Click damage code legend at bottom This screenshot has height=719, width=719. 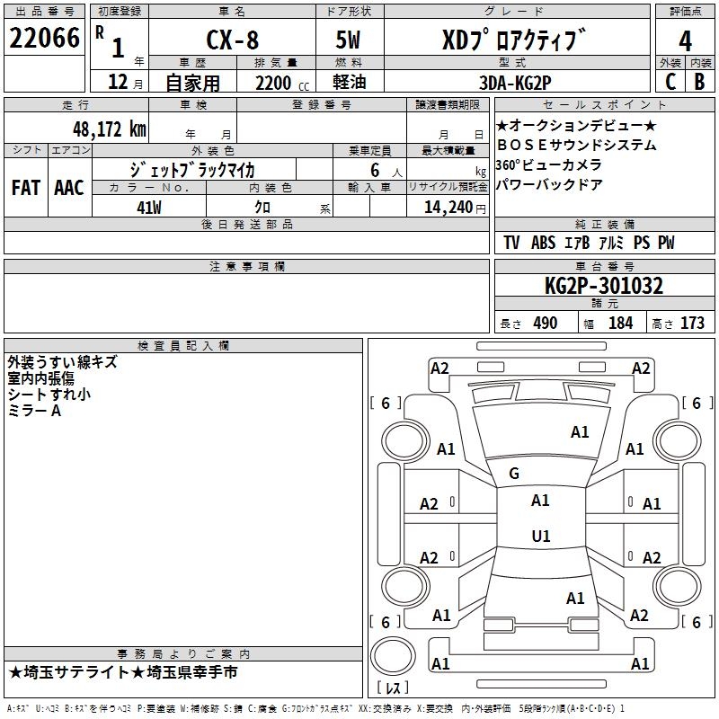[316, 708]
